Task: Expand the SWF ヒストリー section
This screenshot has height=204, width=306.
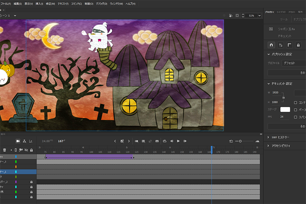Action: coord(267,137)
